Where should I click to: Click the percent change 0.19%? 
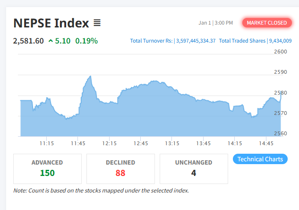click(x=86, y=41)
